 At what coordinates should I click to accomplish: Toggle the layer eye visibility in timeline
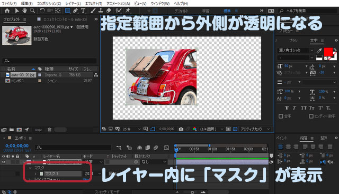(x=4, y=162)
